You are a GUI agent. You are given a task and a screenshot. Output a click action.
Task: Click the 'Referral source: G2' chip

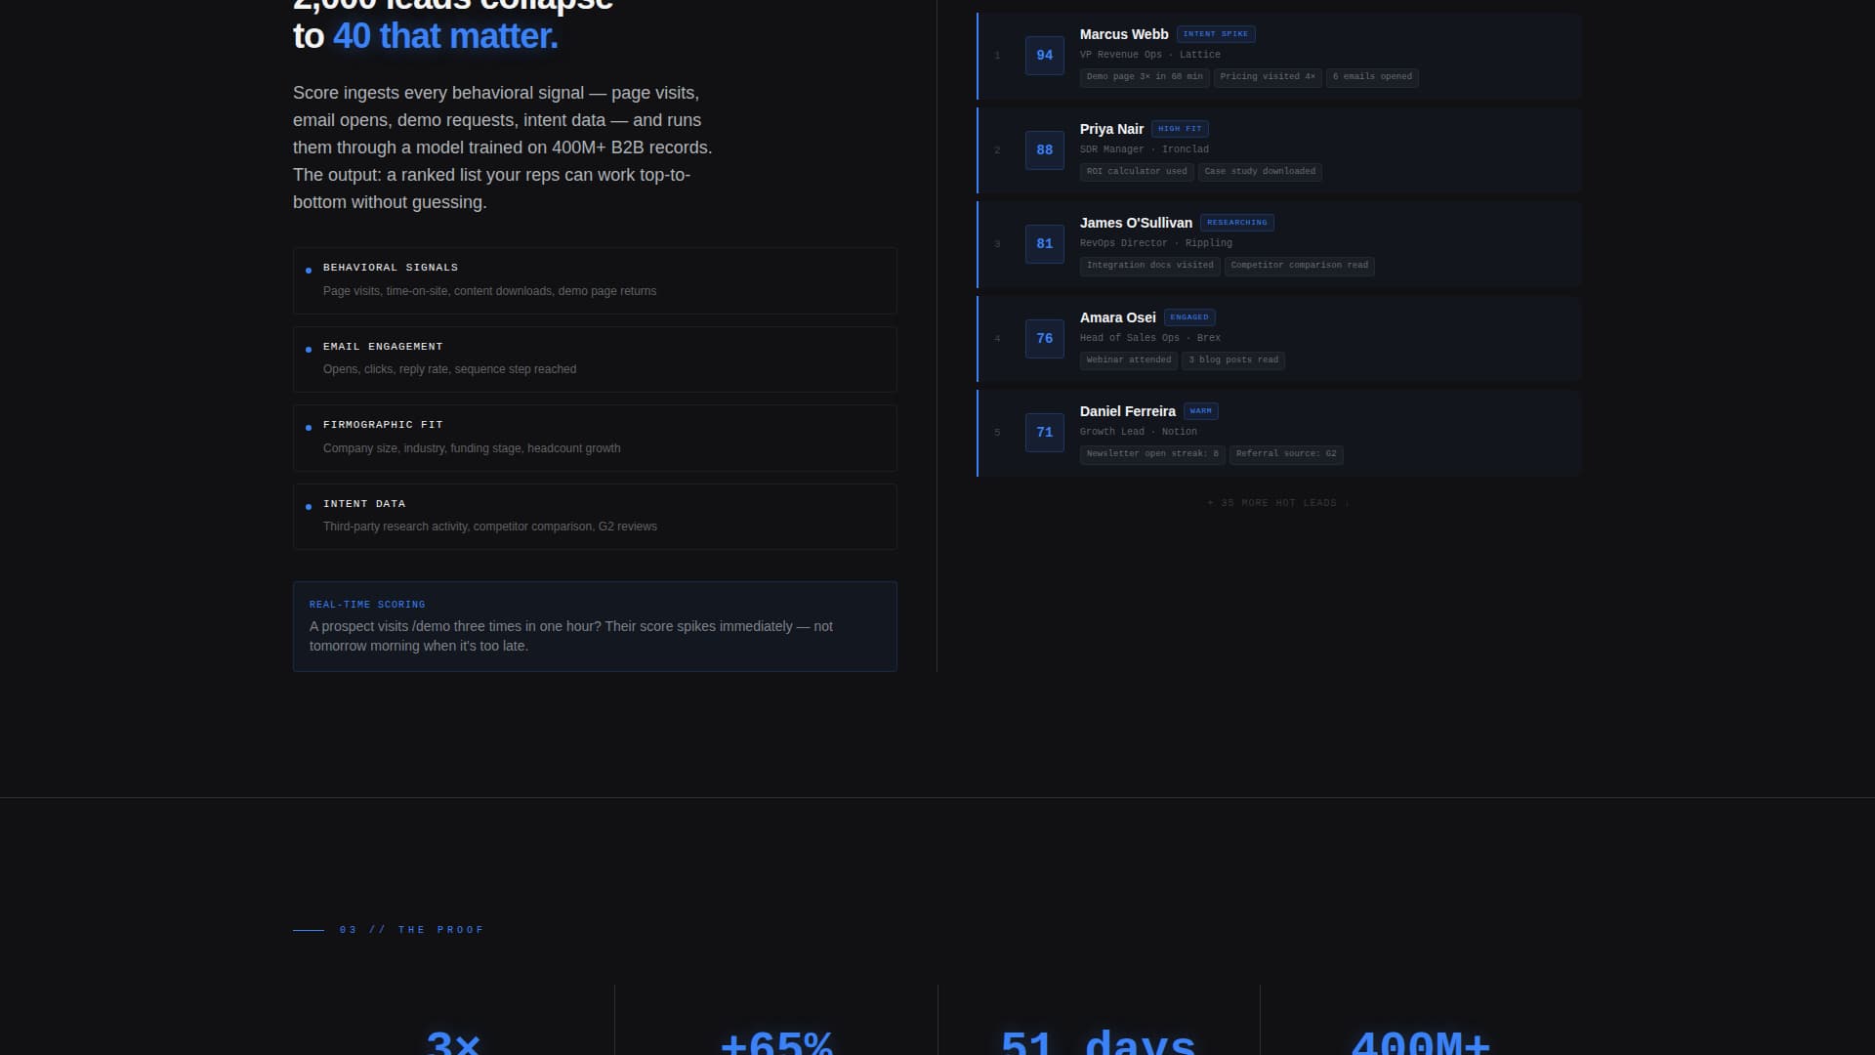click(x=1286, y=454)
